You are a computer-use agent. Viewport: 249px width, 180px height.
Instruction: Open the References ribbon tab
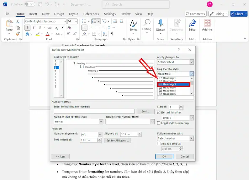click(x=91, y=14)
